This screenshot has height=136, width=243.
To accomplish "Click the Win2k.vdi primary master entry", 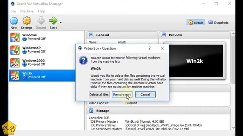I will 144,122.
